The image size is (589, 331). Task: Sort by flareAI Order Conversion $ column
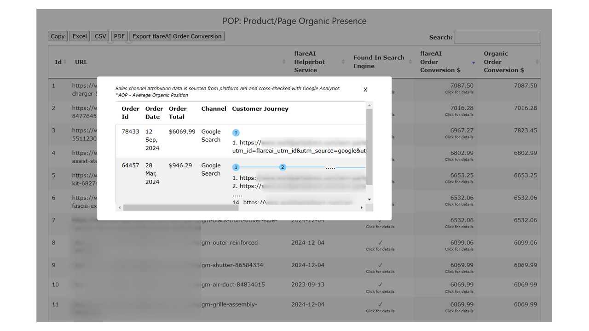pos(474,62)
